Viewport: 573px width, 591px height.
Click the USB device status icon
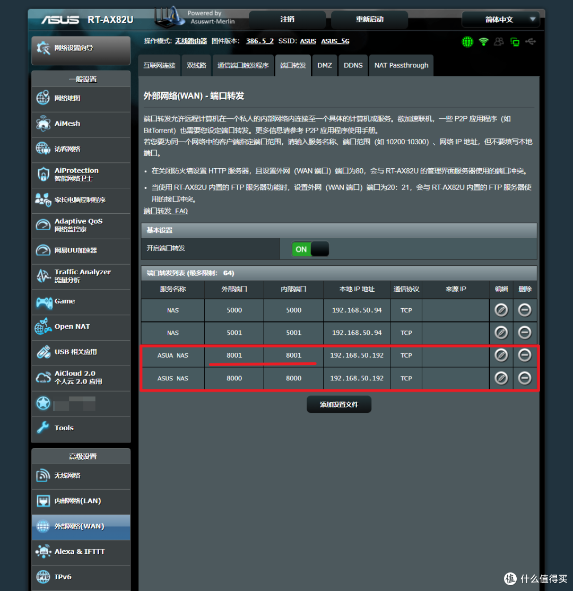pos(531,41)
